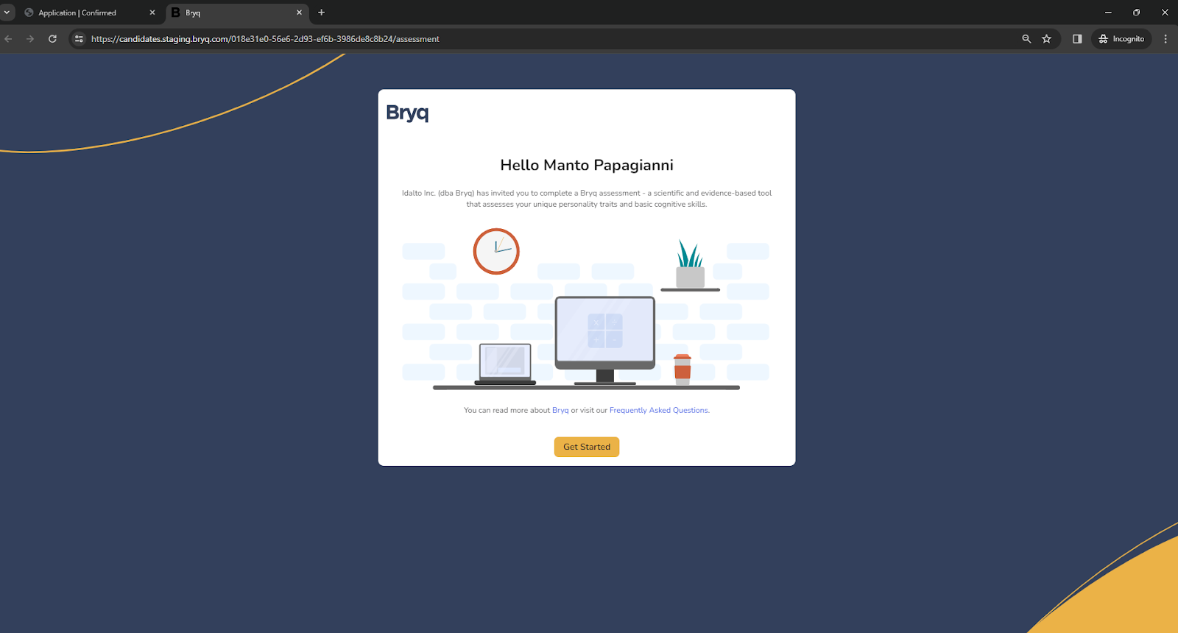Go forward to the next page
The image size is (1178, 633).
pos(30,39)
